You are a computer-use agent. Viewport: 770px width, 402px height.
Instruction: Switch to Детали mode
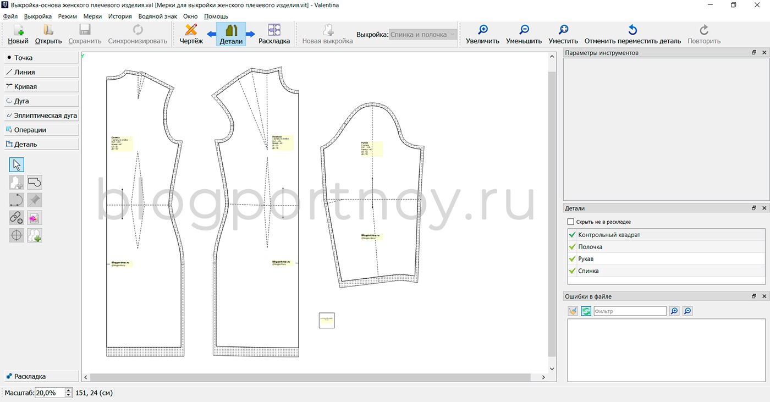[231, 34]
